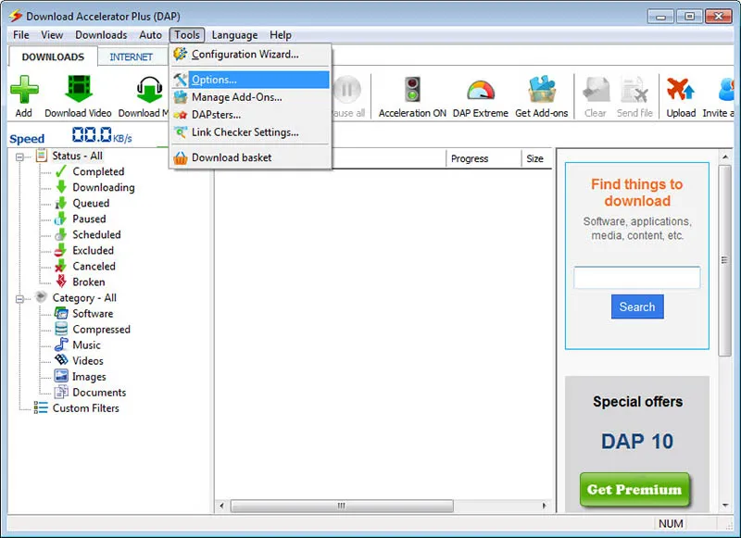The image size is (741, 538).
Task: Select the Completed status filter
Action: click(x=99, y=171)
